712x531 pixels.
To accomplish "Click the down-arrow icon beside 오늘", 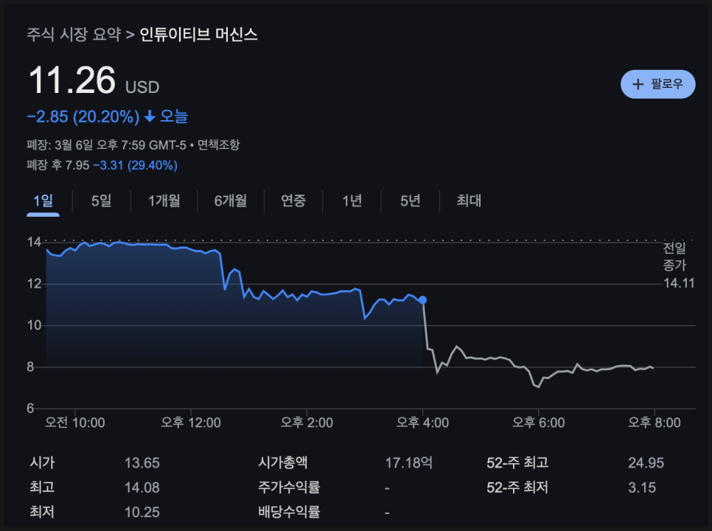I will [x=150, y=117].
